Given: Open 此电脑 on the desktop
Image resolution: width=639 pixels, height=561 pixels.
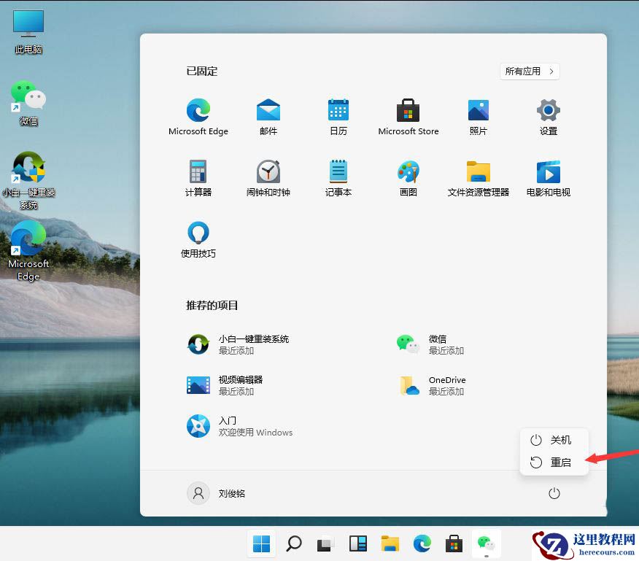Looking at the screenshot, I should pos(27,29).
